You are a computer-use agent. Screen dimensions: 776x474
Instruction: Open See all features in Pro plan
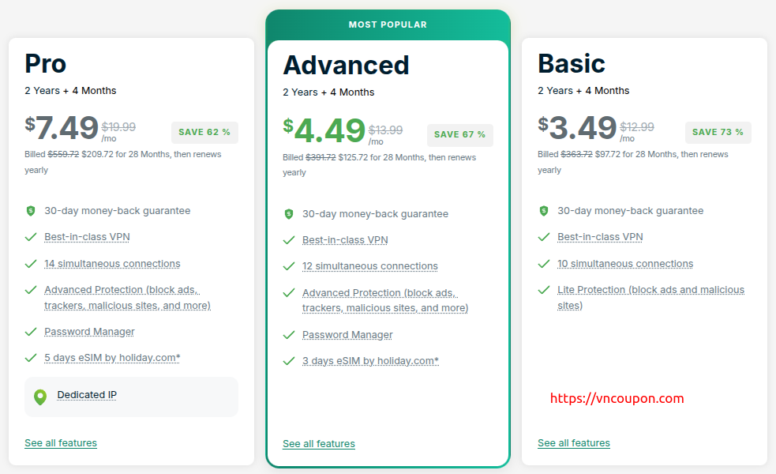pyautogui.click(x=61, y=443)
